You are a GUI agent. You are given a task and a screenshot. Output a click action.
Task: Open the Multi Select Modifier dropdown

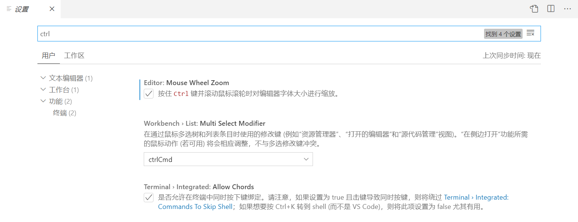228,159
